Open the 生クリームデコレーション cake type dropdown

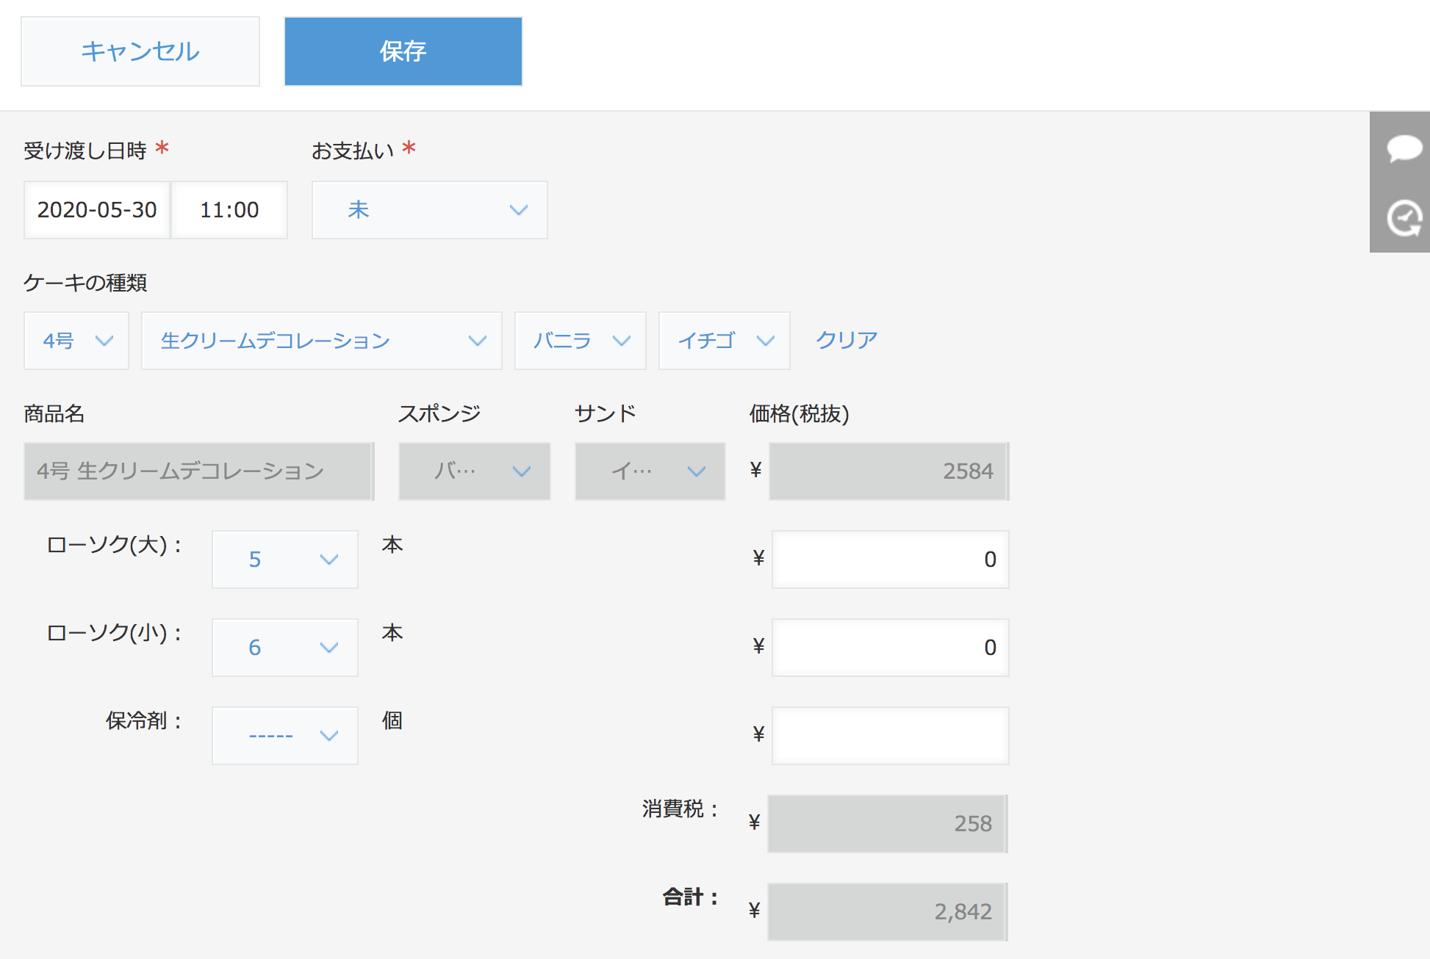pos(321,341)
